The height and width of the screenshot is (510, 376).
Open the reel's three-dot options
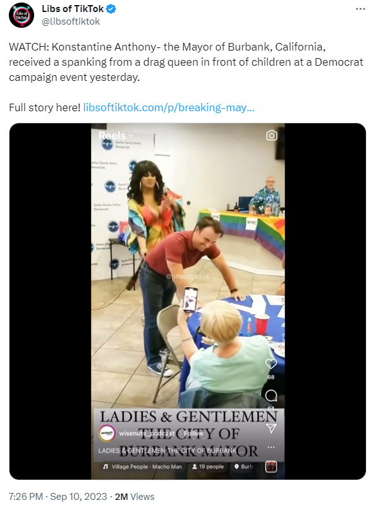271,447
